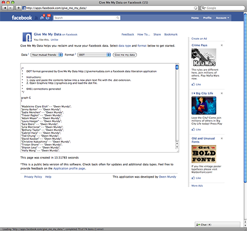Close the Big City Life ad

pos(222,93)
